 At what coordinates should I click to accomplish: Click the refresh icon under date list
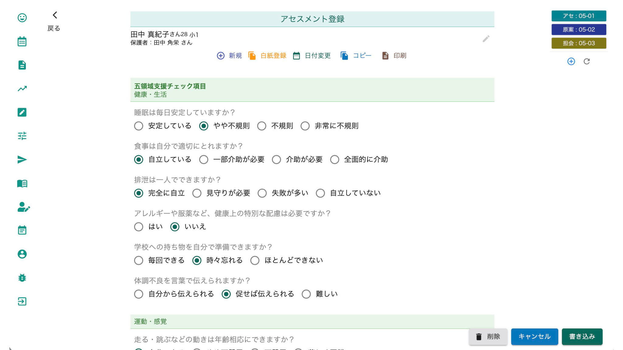[x=587, y=61]
